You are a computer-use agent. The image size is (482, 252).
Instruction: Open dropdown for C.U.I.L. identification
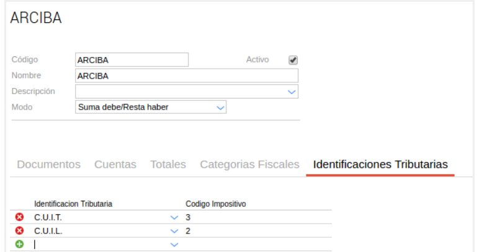pyautogui.click(x=174, y=231)
